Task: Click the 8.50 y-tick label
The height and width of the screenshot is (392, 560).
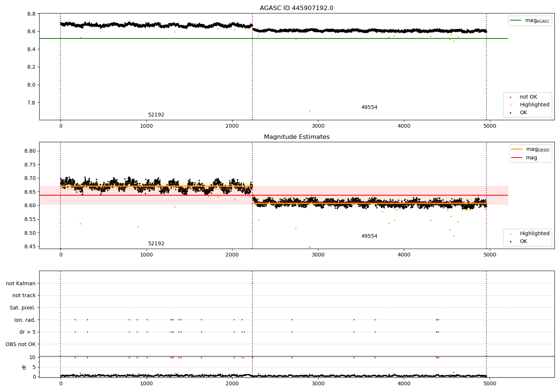Action: coord(30,233)
